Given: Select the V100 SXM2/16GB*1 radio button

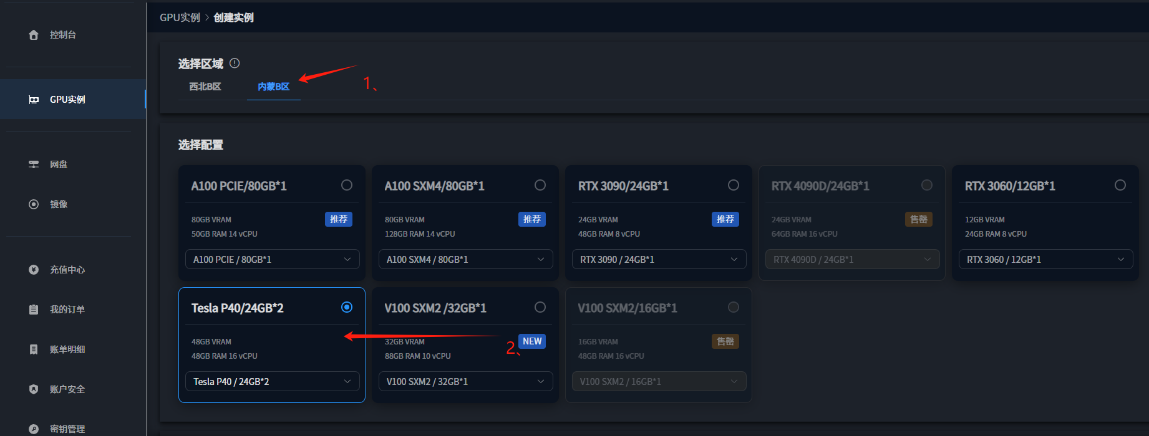Looking at the screenshot, I should tap(734, 307).
